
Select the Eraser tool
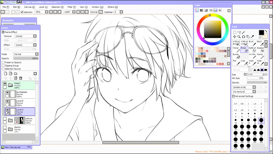[x=244, y=50]
